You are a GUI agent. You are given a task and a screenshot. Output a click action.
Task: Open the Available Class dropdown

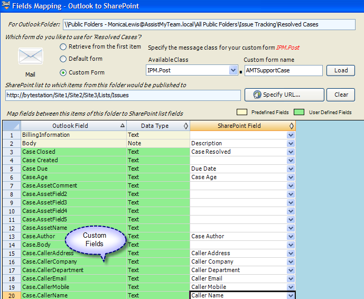[234, 70]
